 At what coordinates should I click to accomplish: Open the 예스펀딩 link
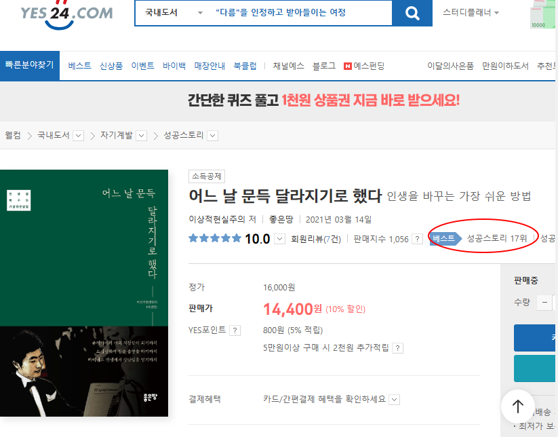(364, 66)
